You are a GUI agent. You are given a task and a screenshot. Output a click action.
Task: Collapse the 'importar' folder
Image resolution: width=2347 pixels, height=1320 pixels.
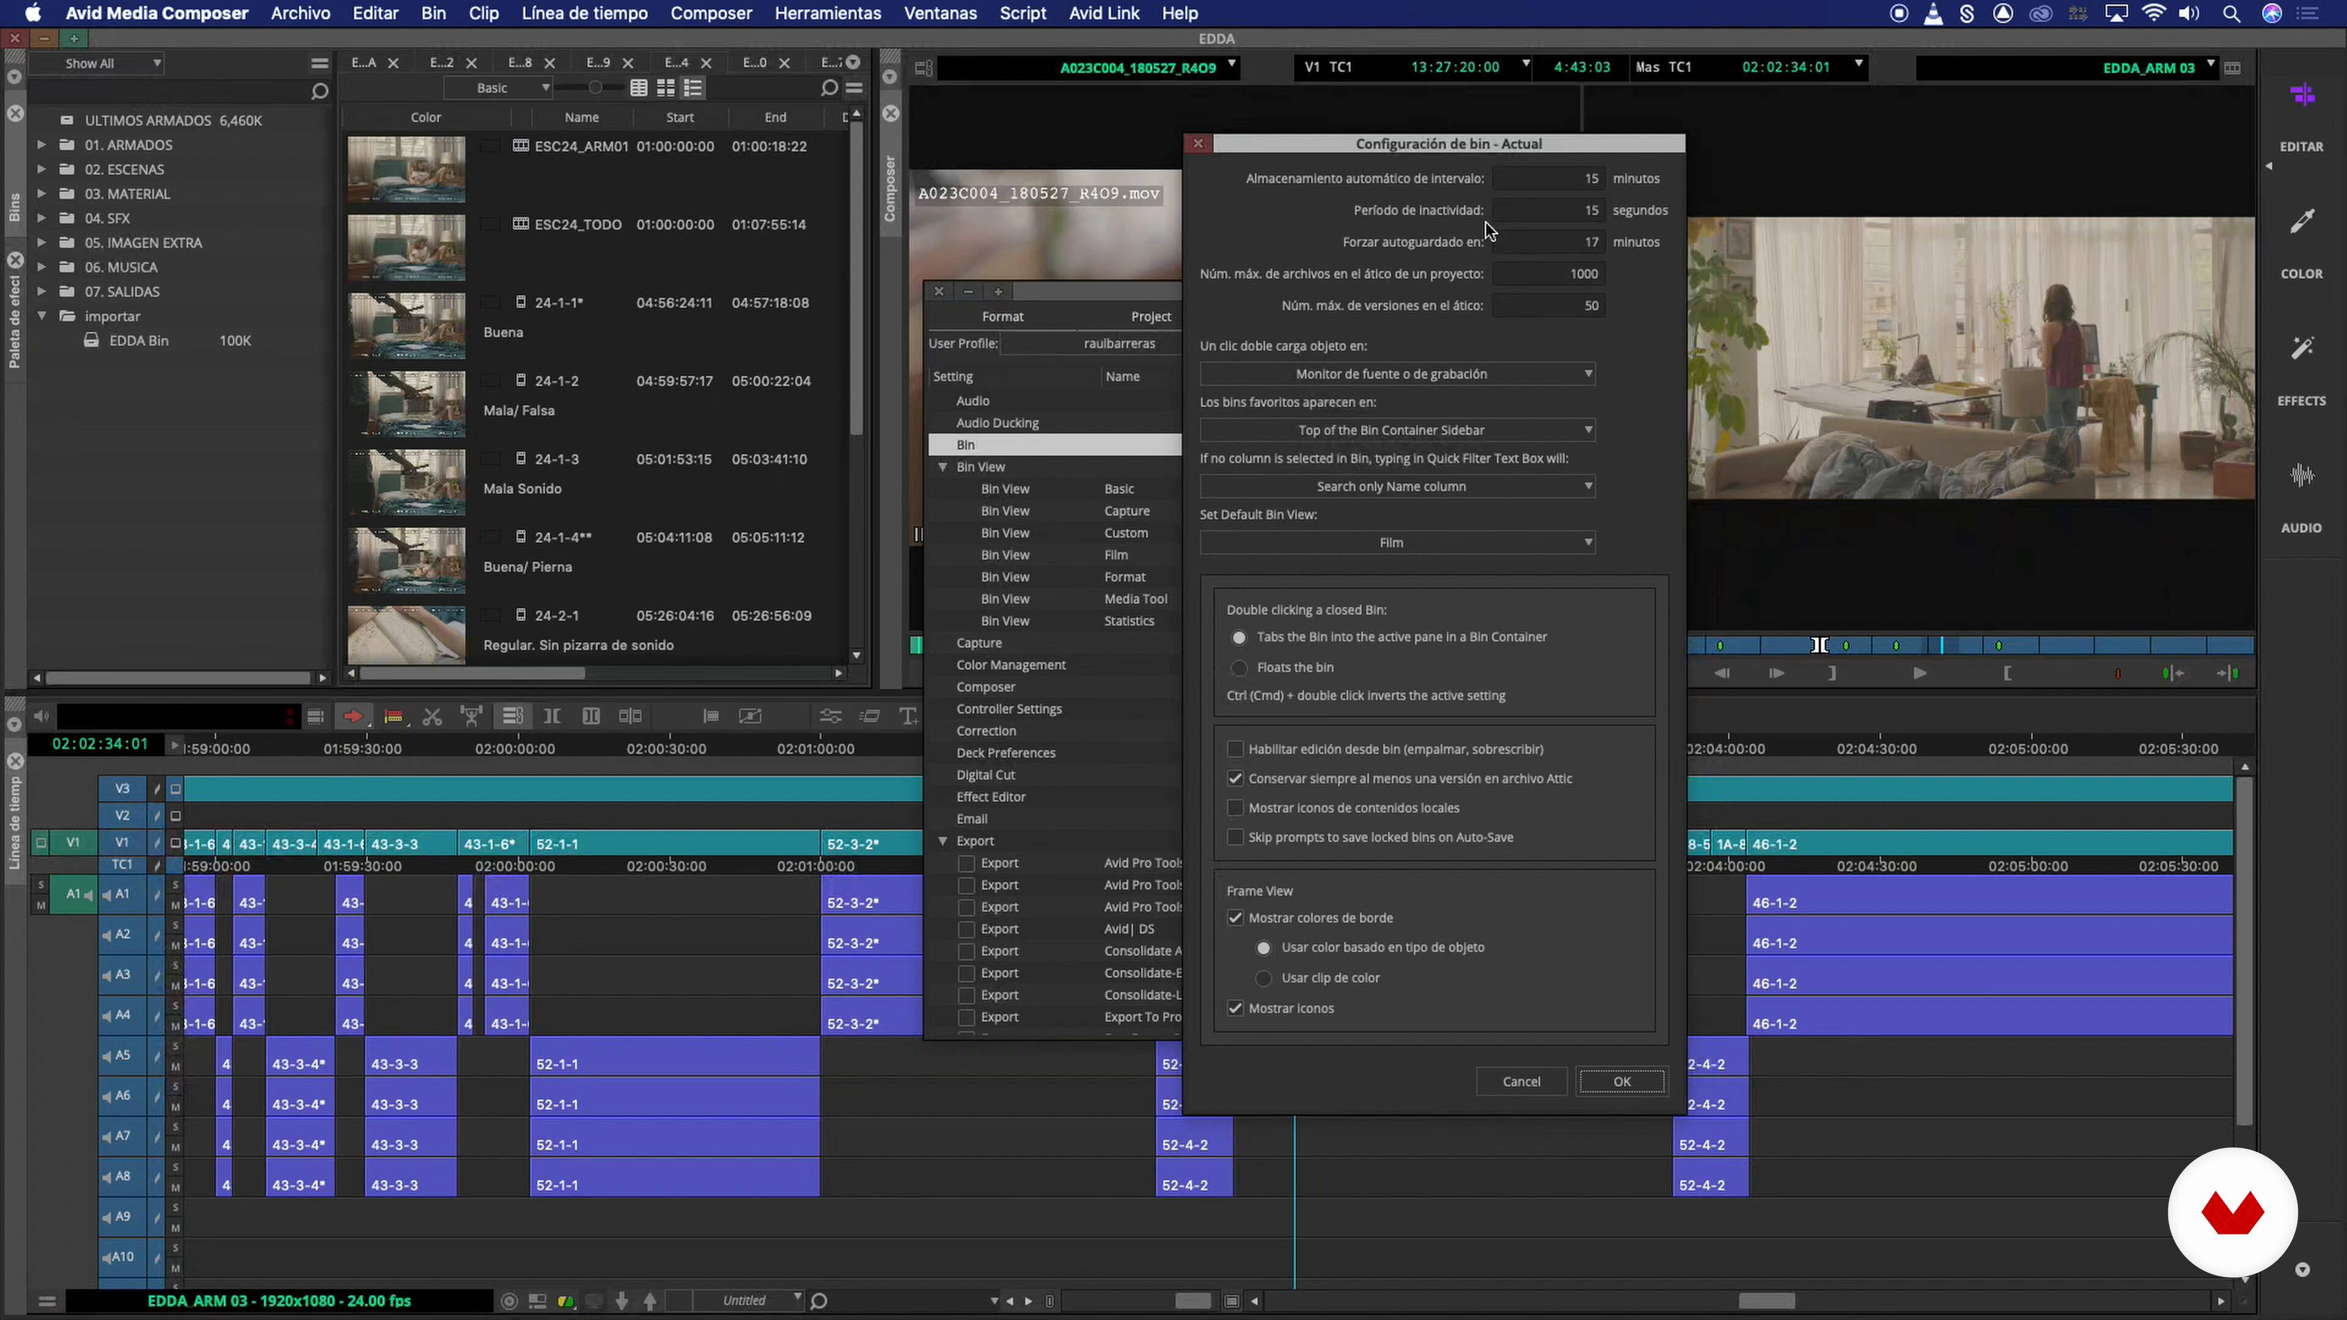(x=41, y=316)
